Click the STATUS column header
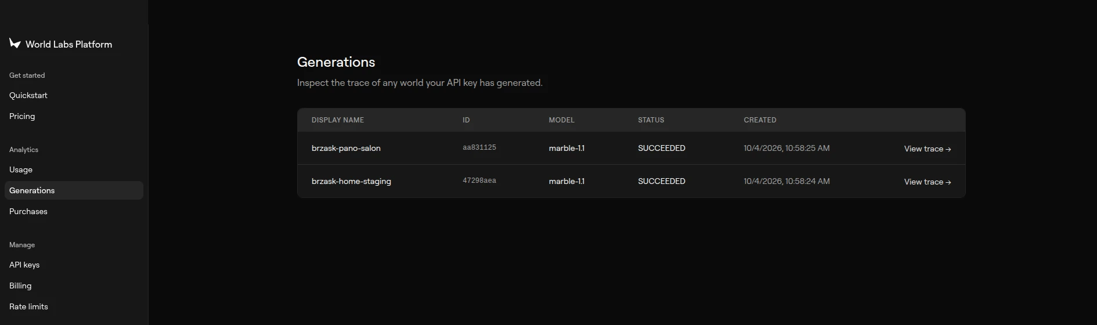This screenshot has height=325, width=1097. pos(651,120)
